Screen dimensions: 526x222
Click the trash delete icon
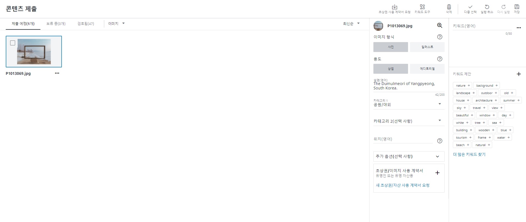449,7
